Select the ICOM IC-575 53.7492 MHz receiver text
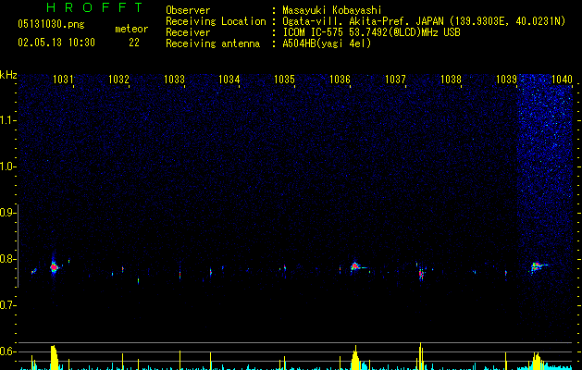Image resolution: width=582 pixels, height=370 pixels. [x=371, y=32]
